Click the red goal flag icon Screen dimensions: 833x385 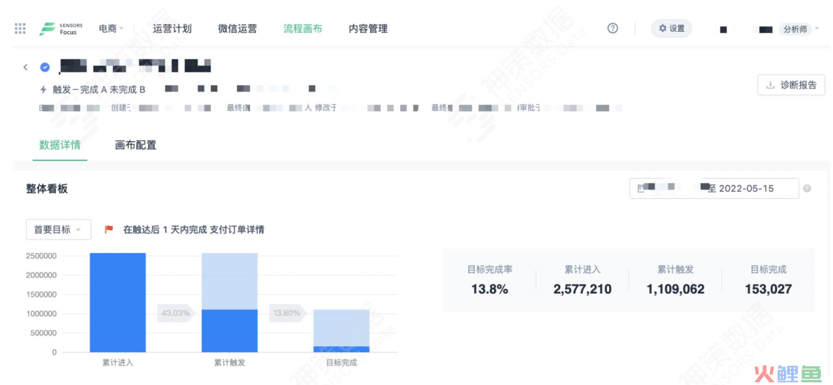point(109,229)
